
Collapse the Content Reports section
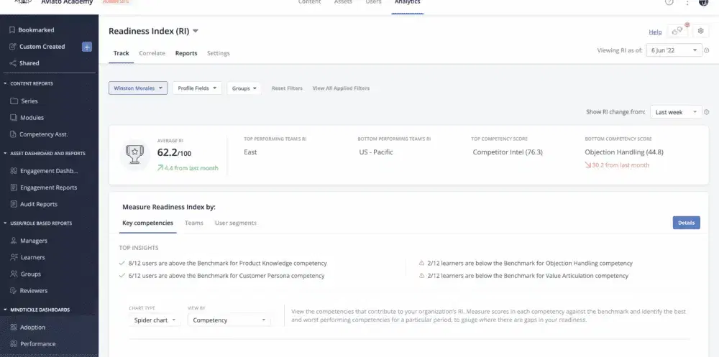point(5,83)
